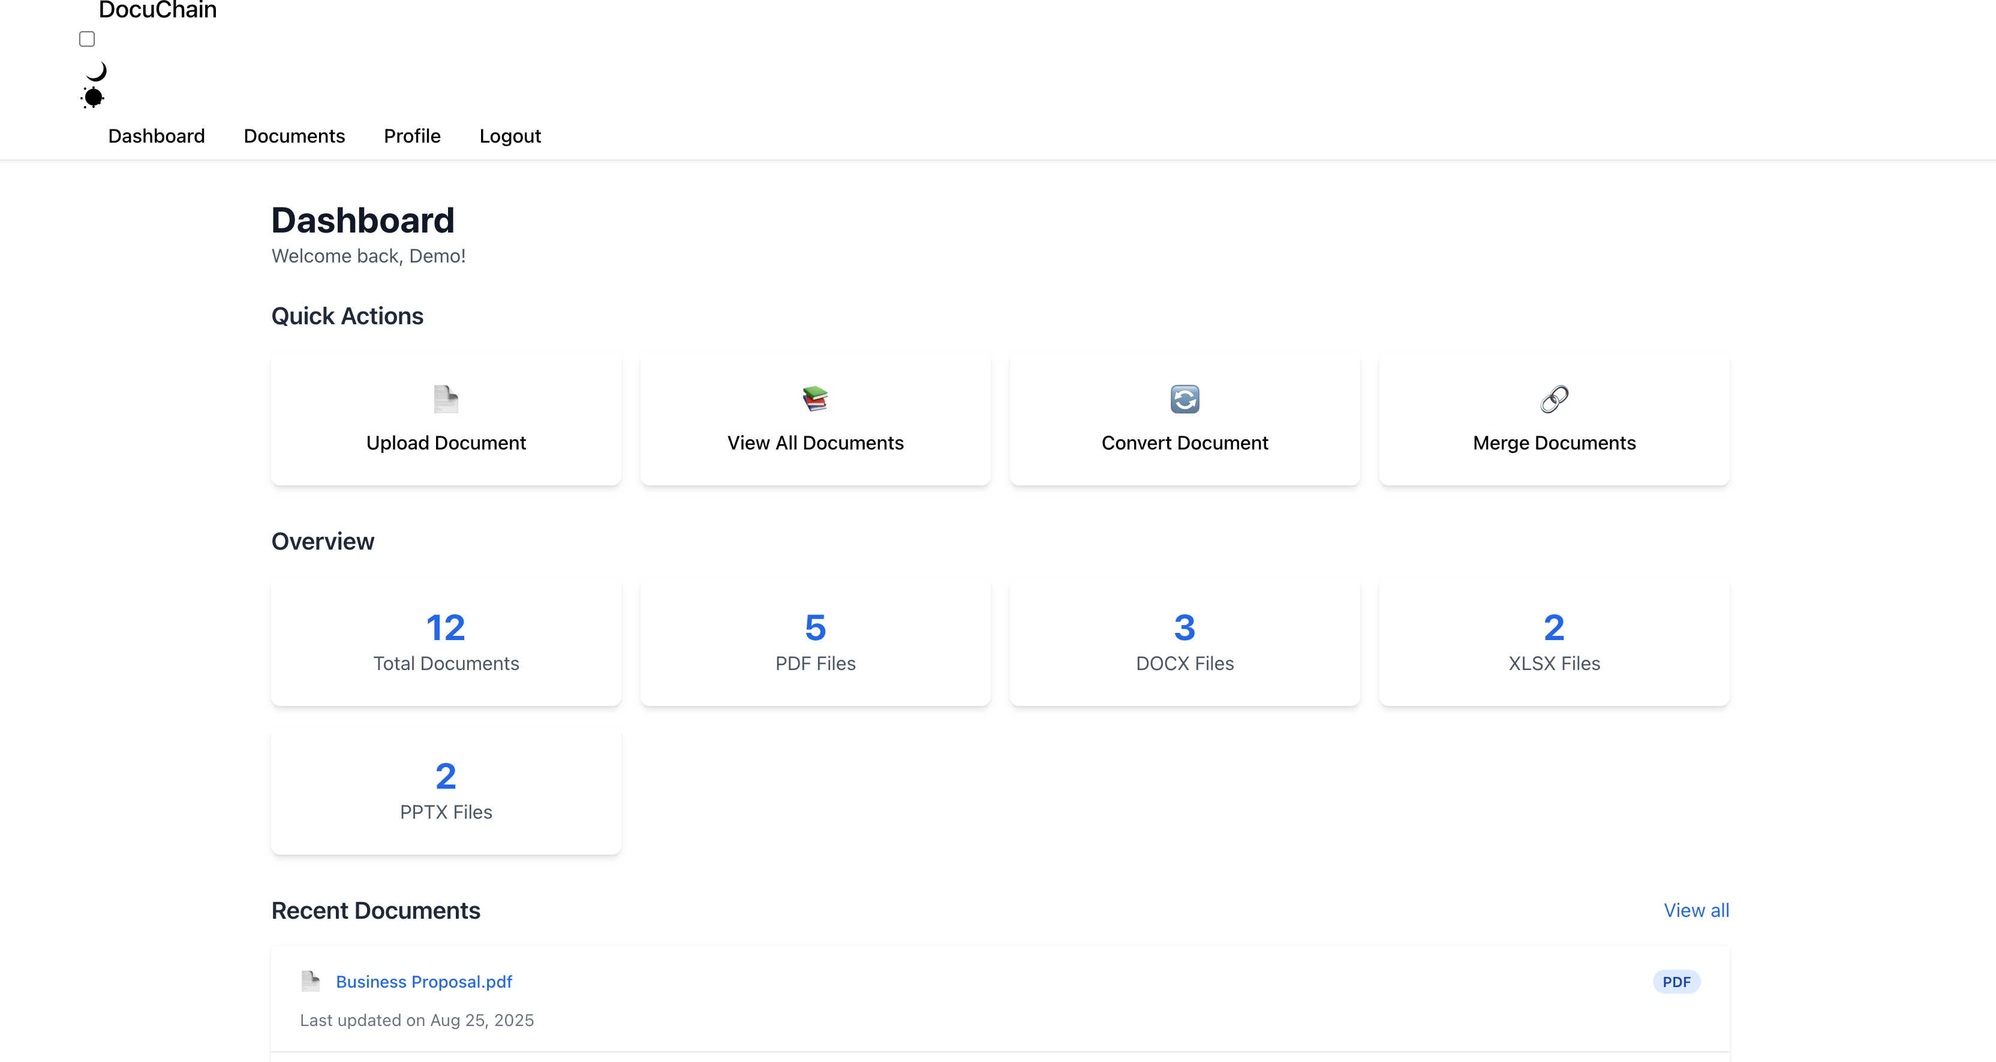
Task: Click the PDF badge on Business Proposal
Action: [x=1676, y=982]
